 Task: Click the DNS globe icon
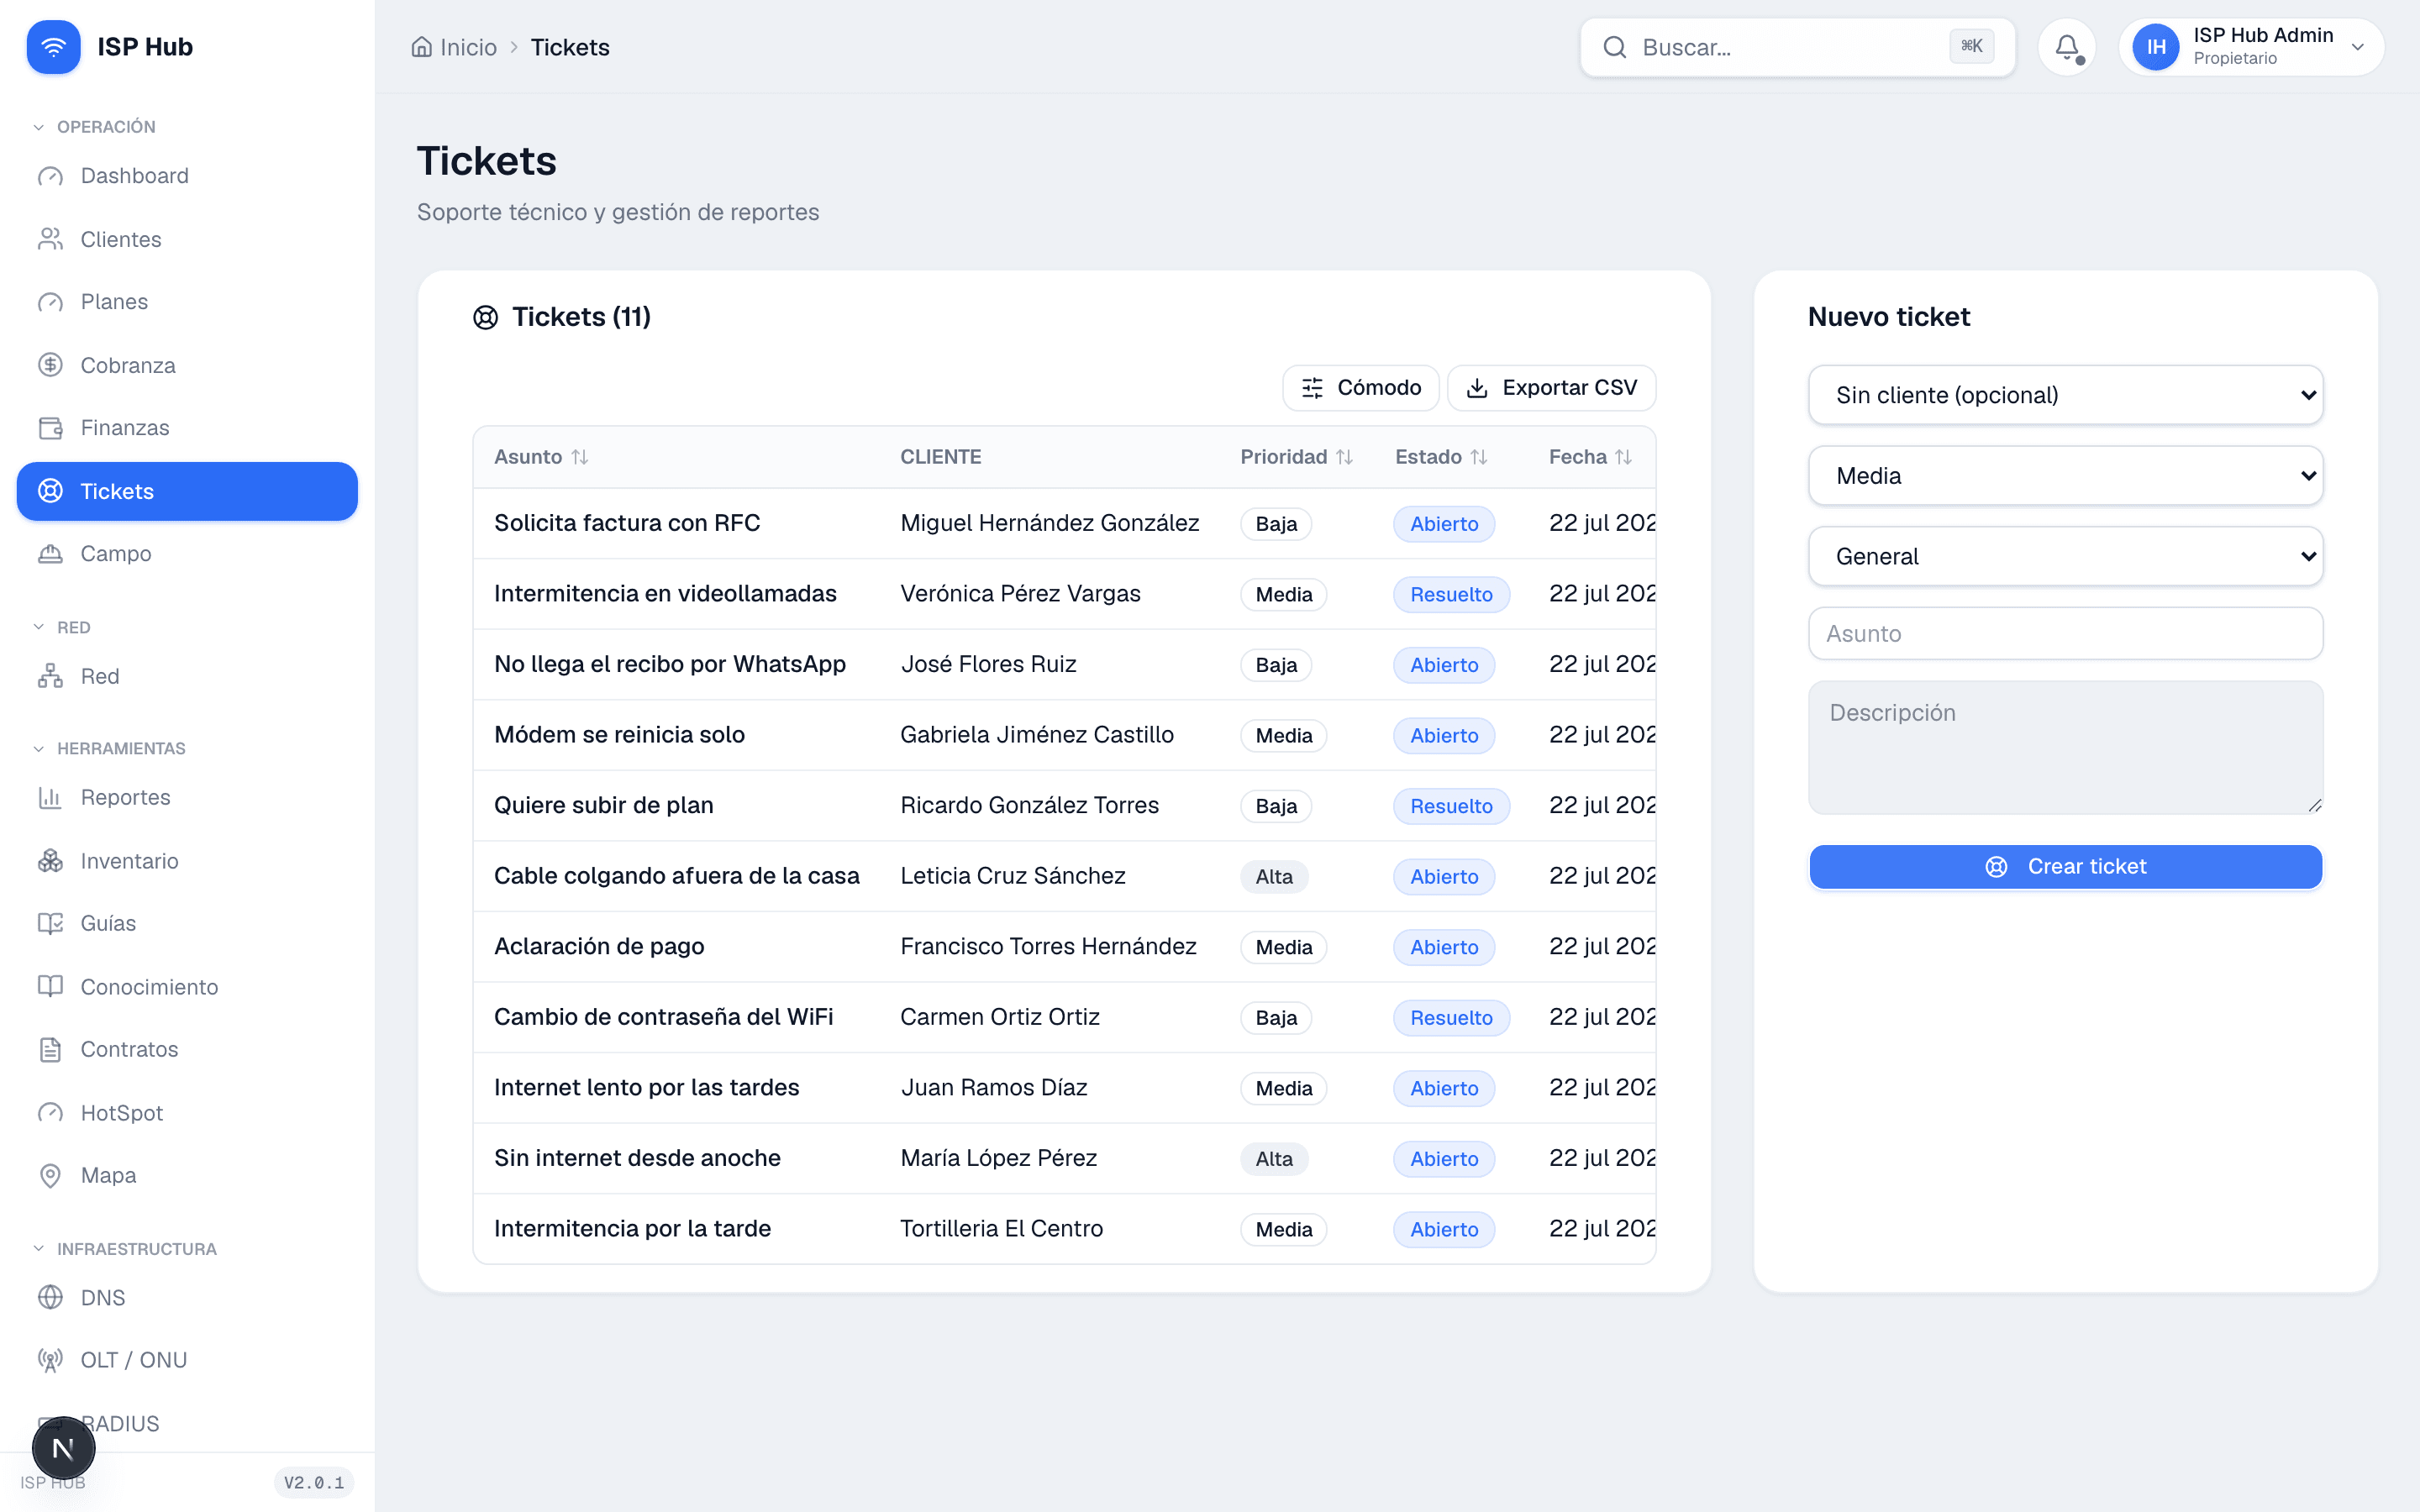pos(50,1297)
